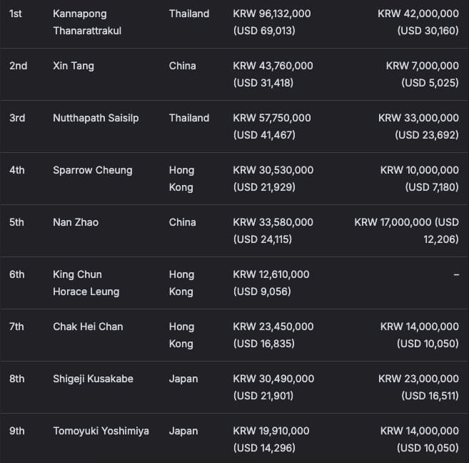Select KRW 96,132,000 prize amount
This screenshot has height=463, width=469.
(x=273, y=14)
